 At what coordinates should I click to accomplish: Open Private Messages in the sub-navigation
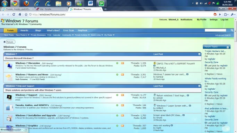point(38,35)
